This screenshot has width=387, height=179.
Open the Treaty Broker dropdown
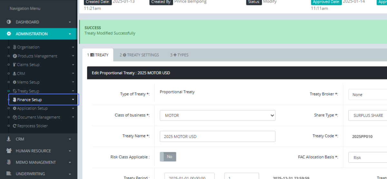pos(368,95)
